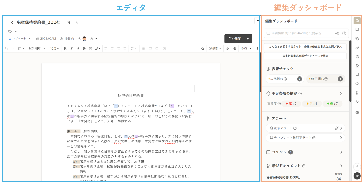
Task: Open the history icon in the right sidebar
Action: (357, 39)
